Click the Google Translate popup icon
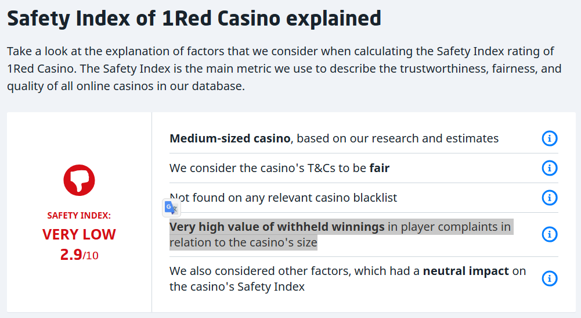Screen dimensions: 581x318 tap(171, 208)
